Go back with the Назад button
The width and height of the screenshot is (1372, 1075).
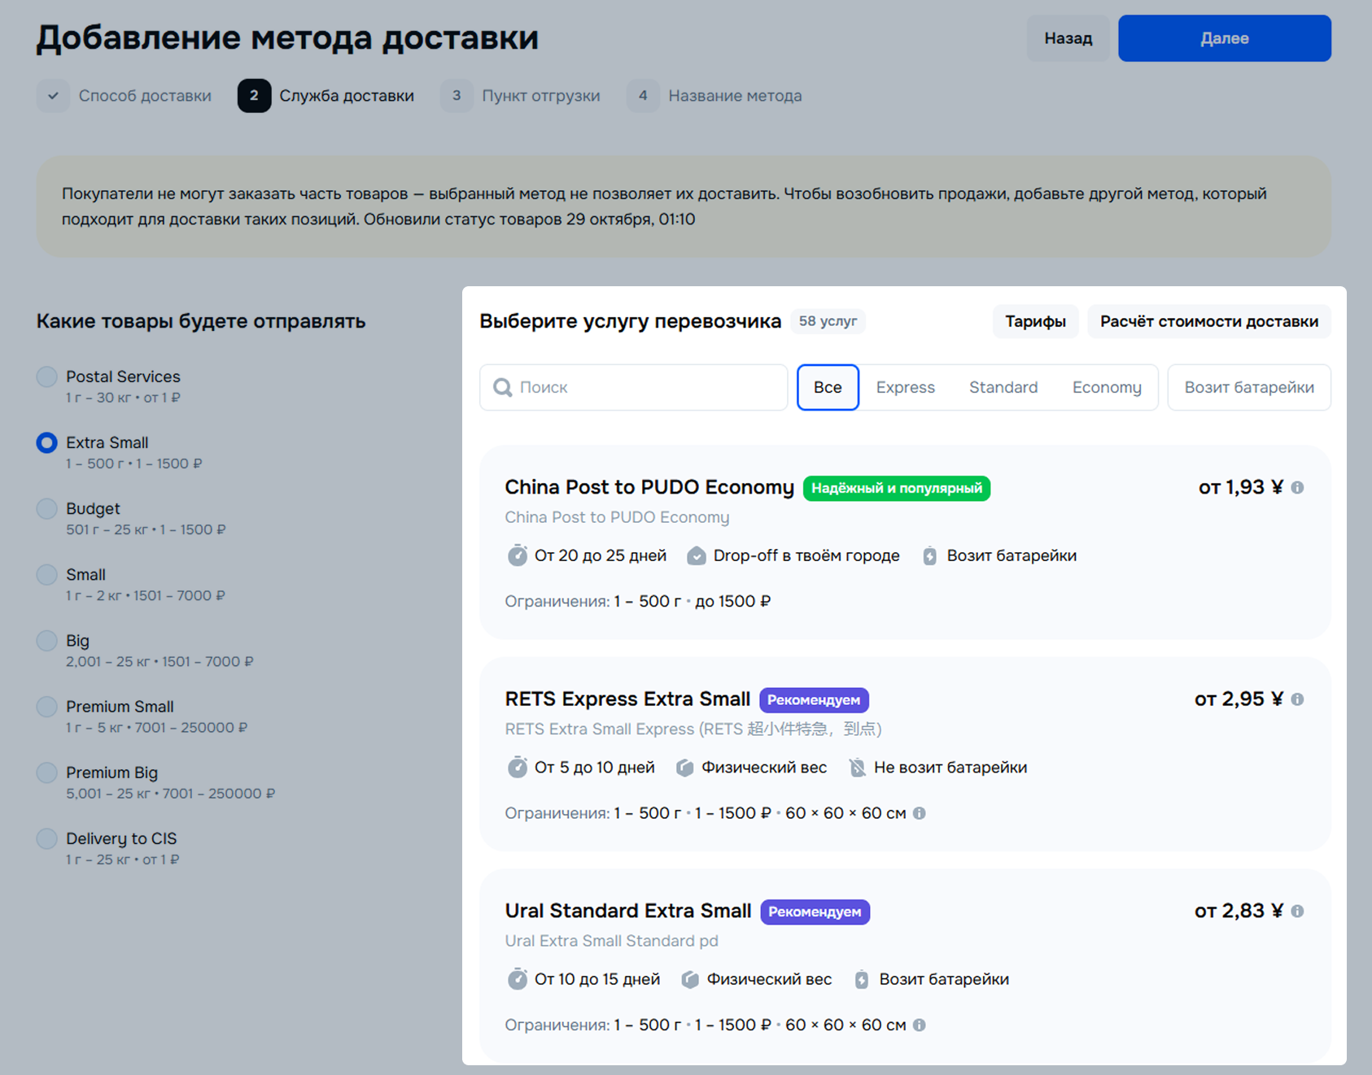click(x=1068, y=38)
